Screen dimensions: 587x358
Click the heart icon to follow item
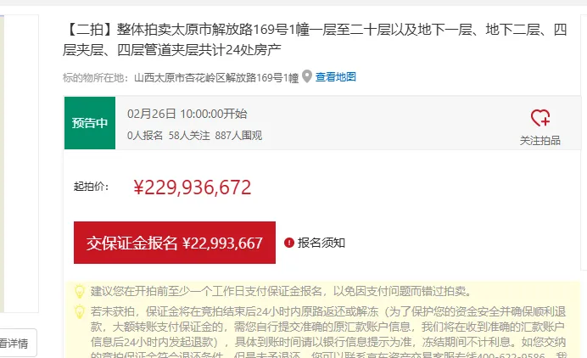(x=540, y=118)
